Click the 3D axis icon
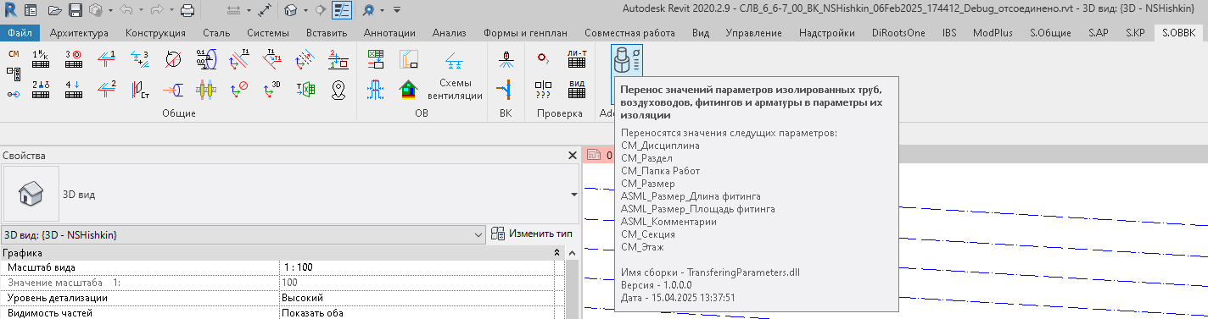This screenshot has width=1208, height=319. [x=271, y=89]
